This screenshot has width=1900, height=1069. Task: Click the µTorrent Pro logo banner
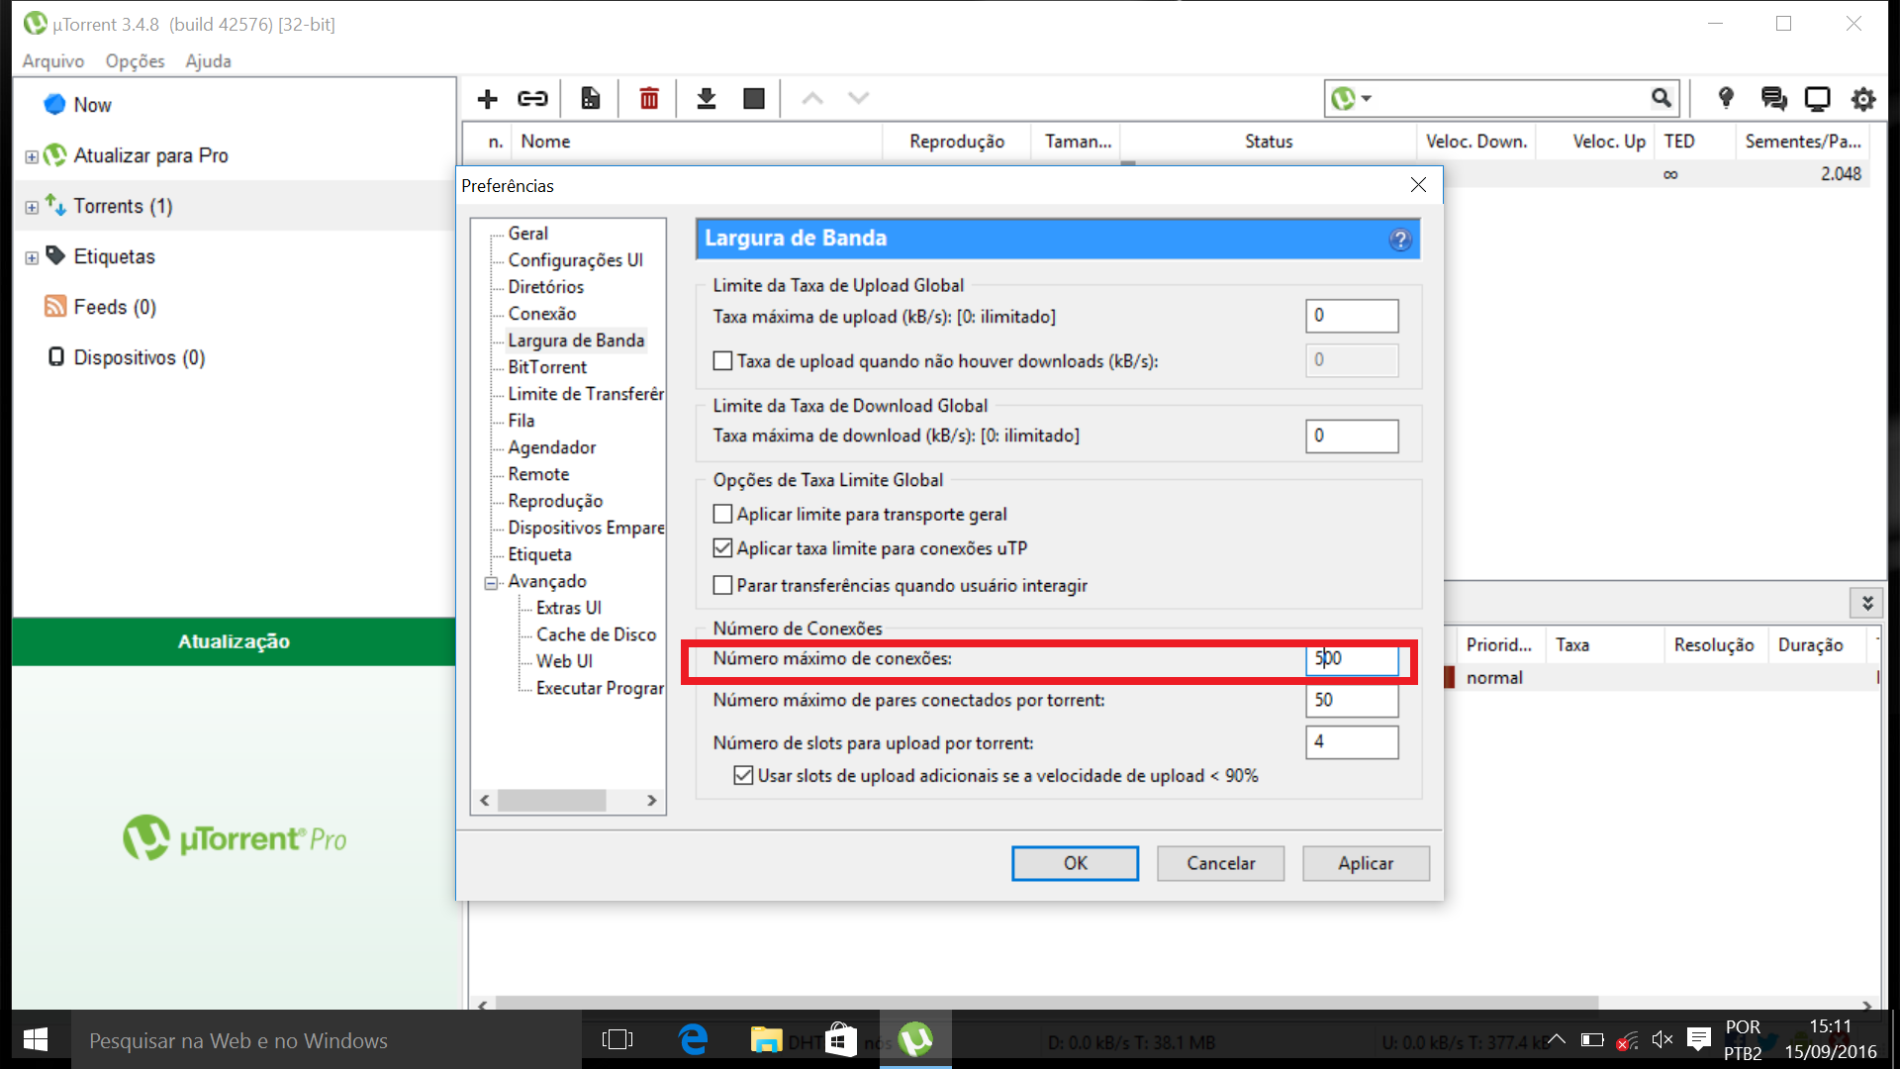click(235, 838)
